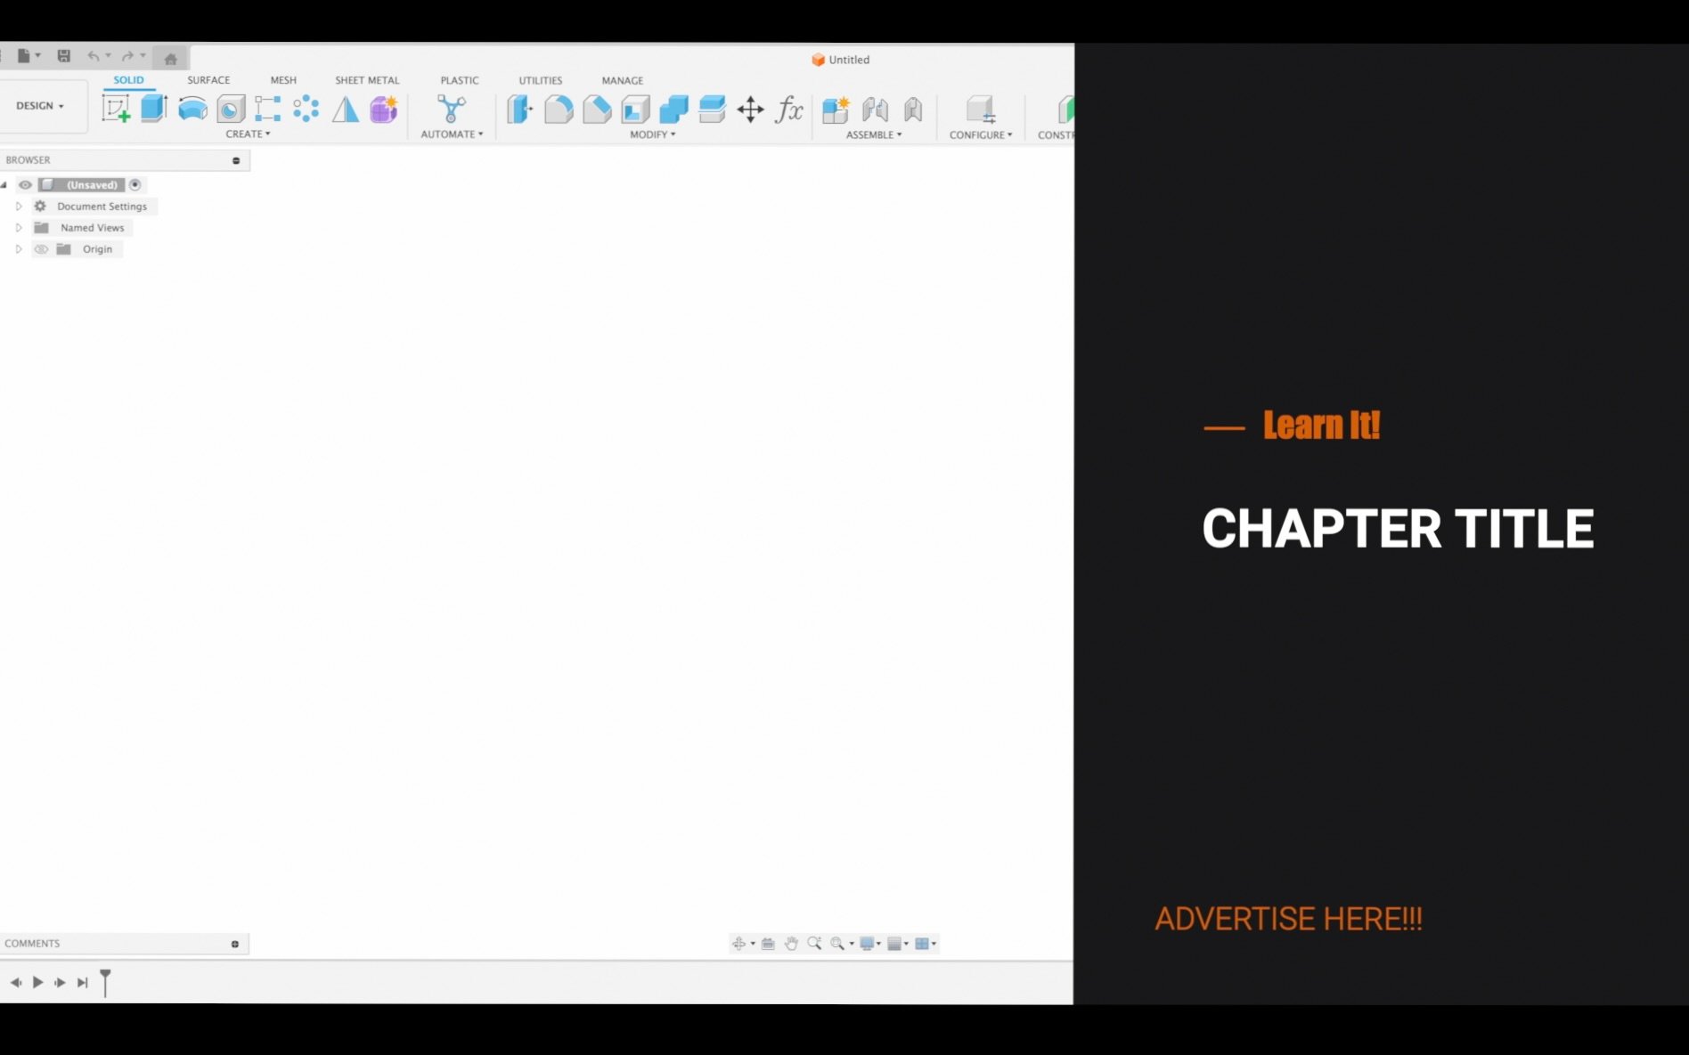Open the Design workspace dropdown
This screenshot has width=1689, height=1055.
click(x=40, y=106)
